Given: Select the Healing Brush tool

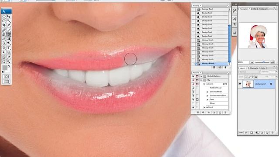Looking at the screenshot, I should tap(4, 30).
